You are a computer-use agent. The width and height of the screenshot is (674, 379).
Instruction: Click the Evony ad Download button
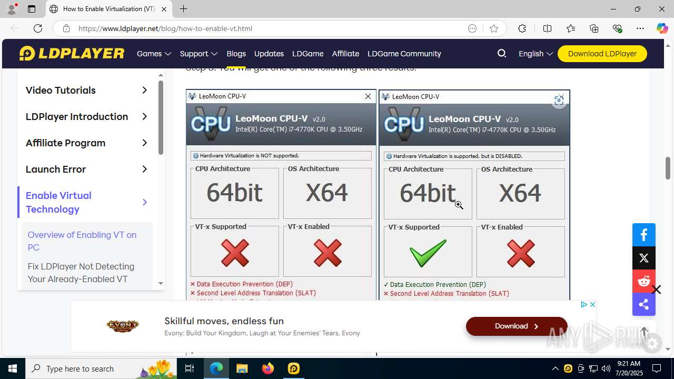point(517,326)
